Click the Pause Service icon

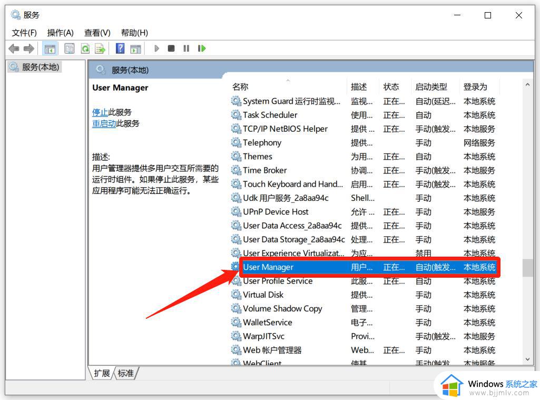186,48
